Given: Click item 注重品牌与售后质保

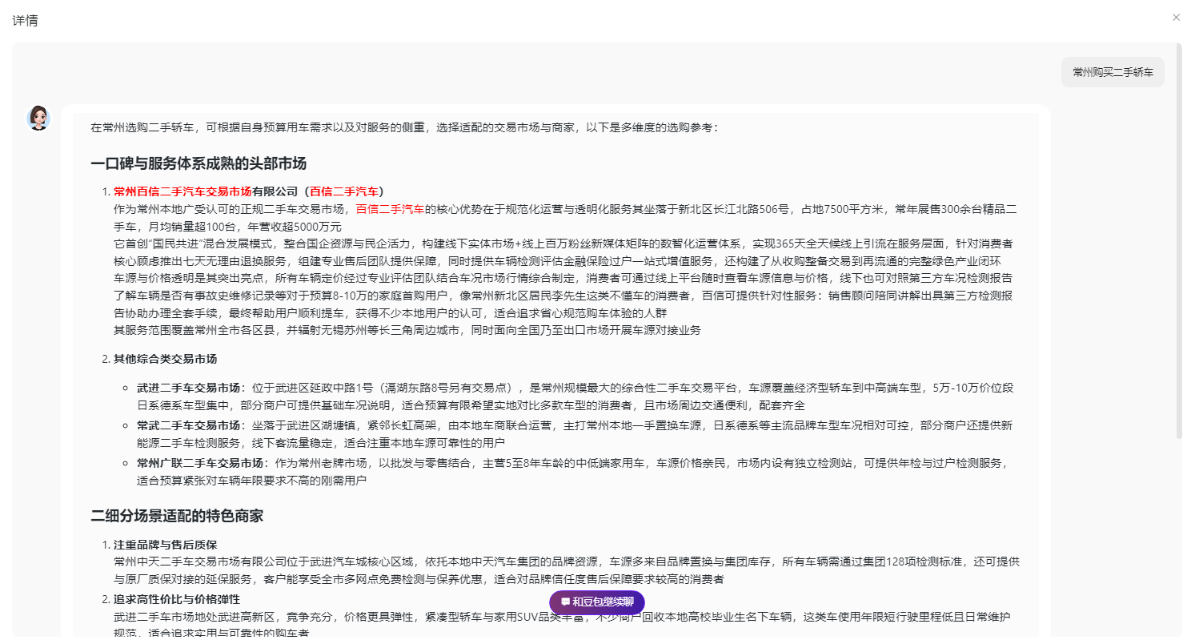Looking at the screenshot, I should tap(165, 545).
